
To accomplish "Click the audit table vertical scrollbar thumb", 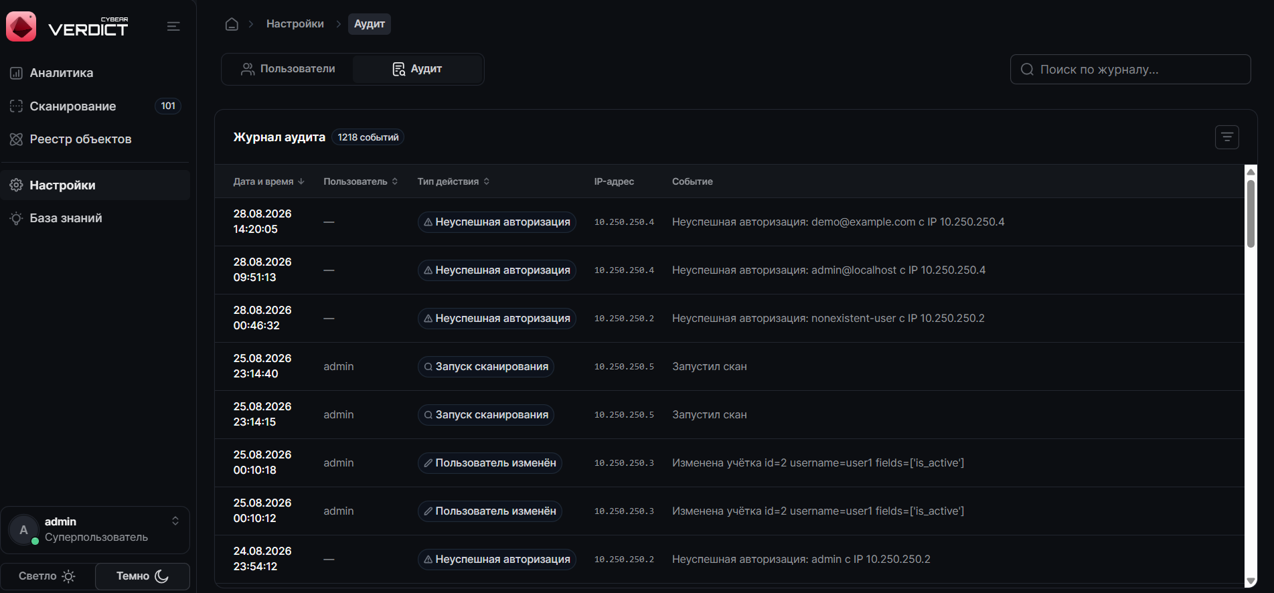I will click(x=1251, y=214).
